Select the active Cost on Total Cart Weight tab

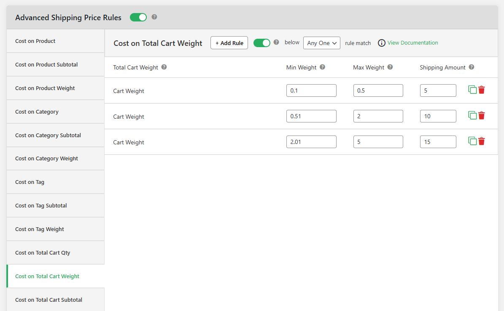(55, 276)
